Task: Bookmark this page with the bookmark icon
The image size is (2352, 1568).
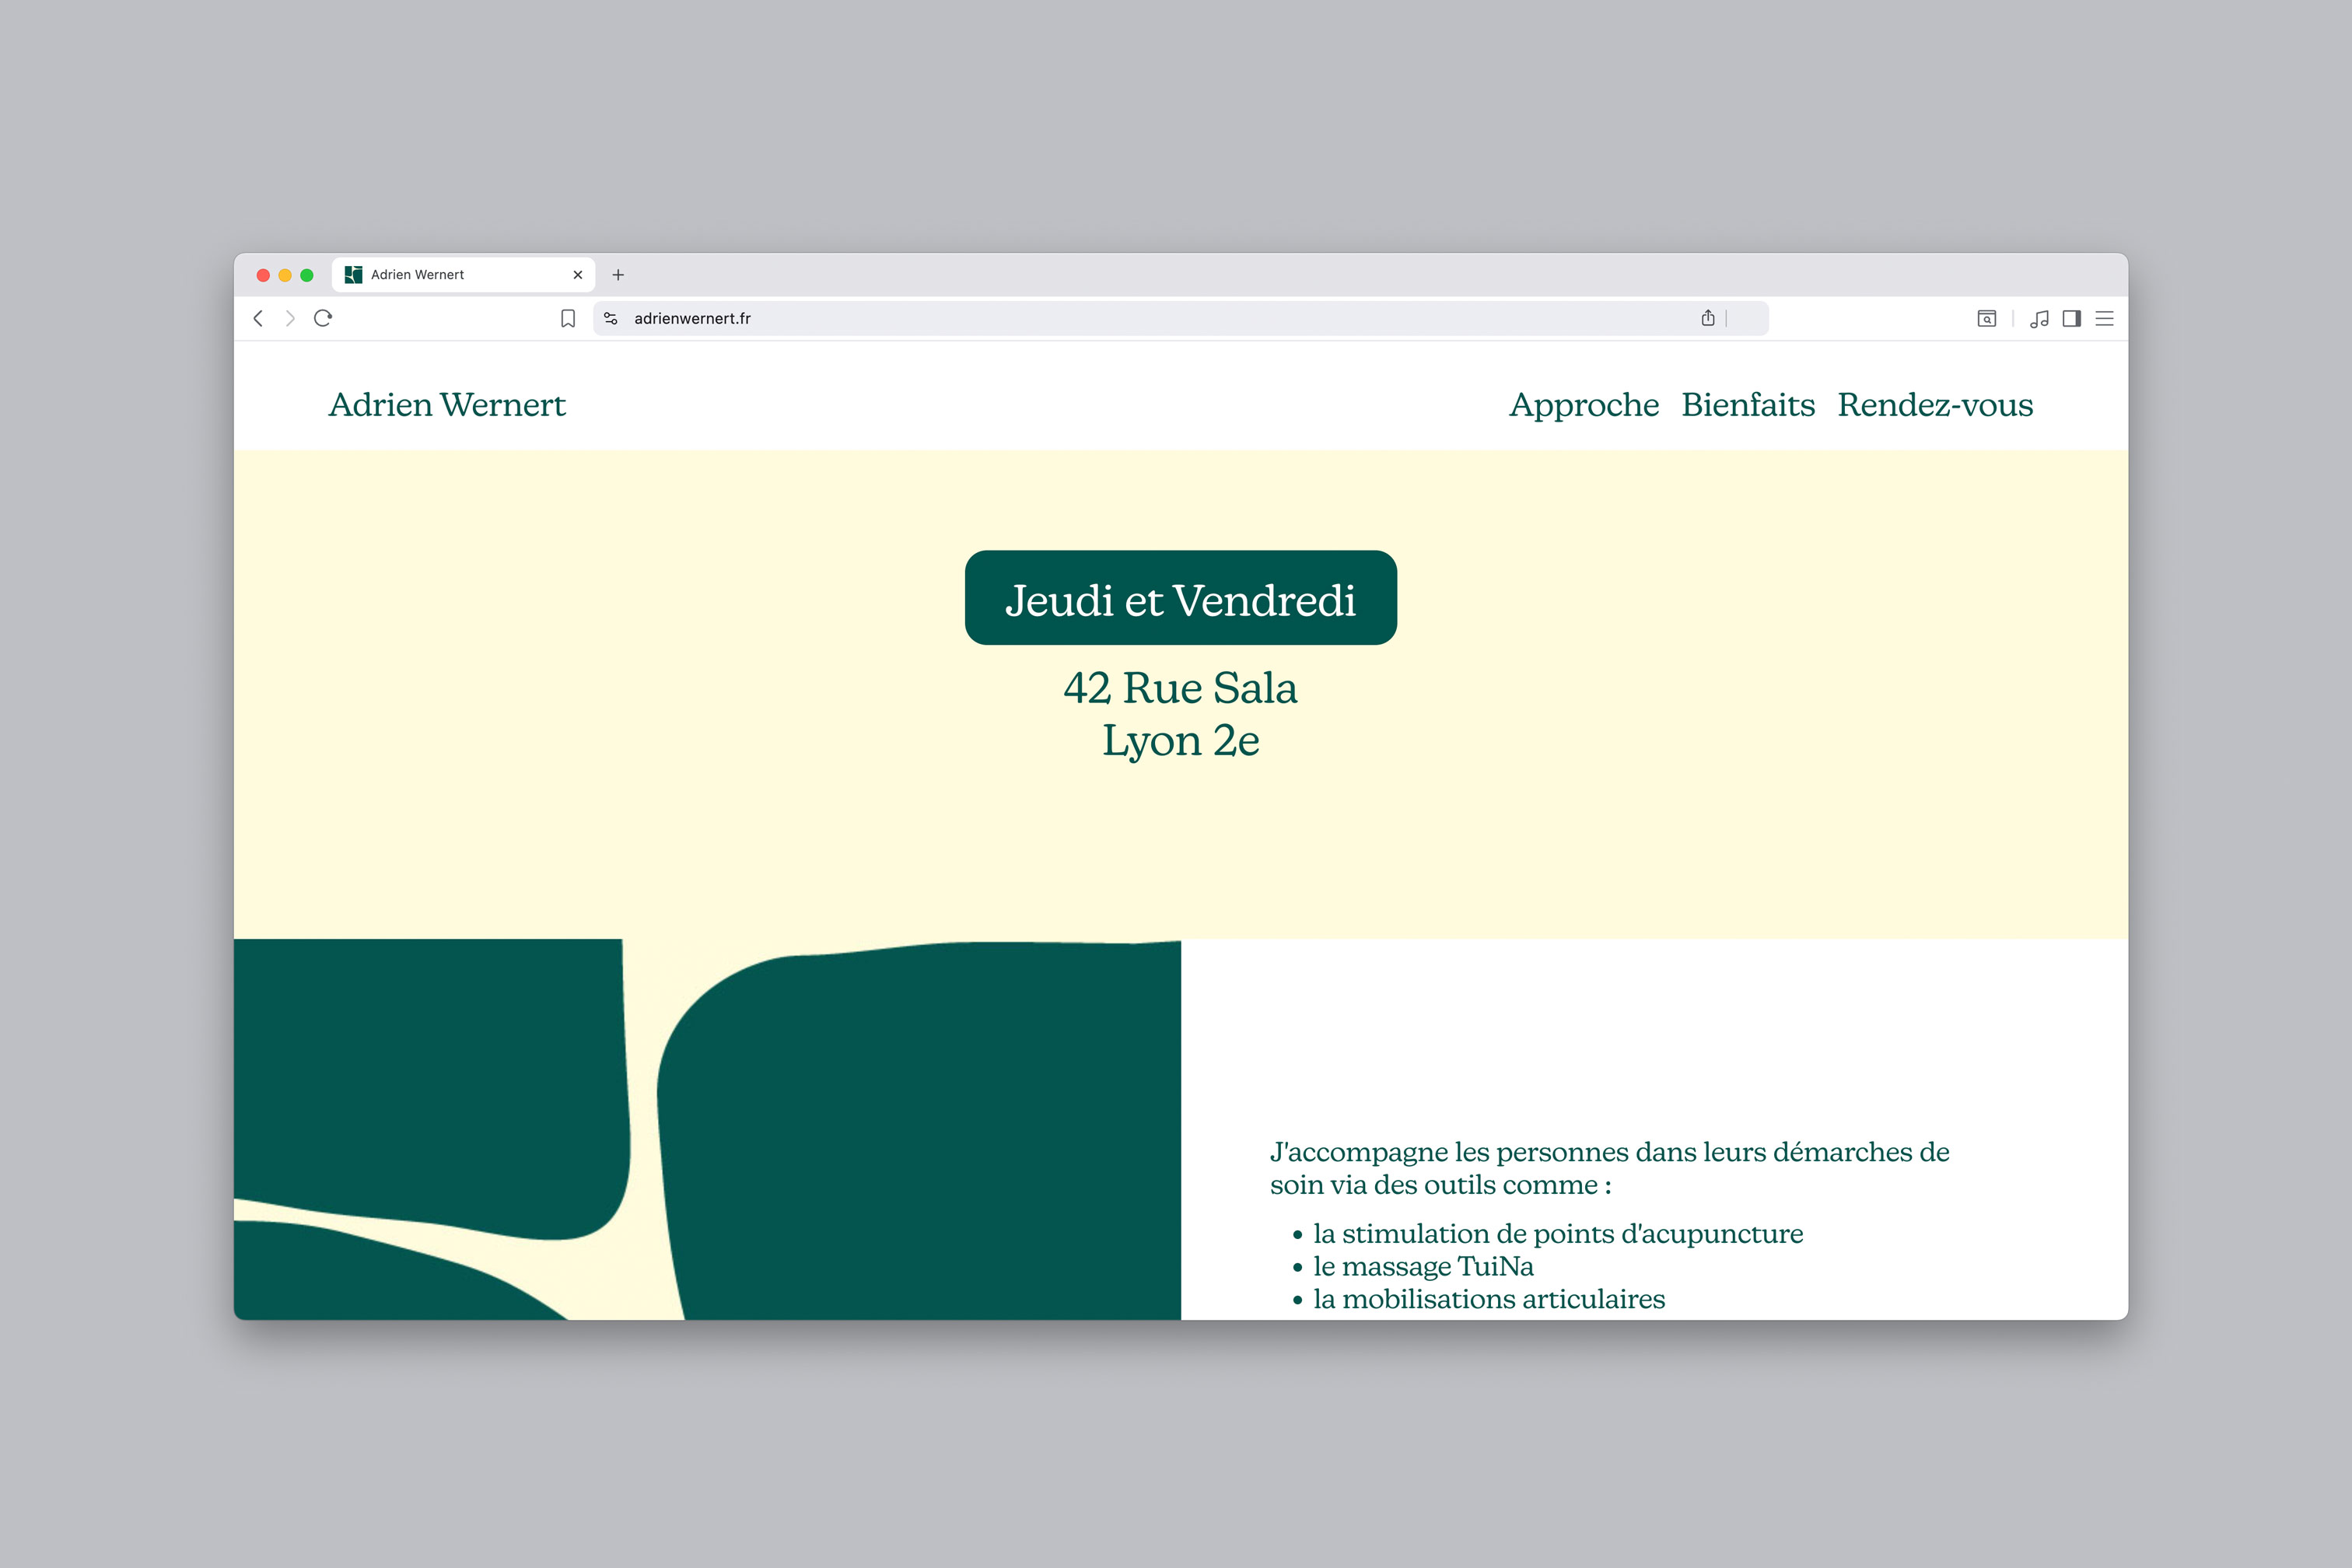Action: pos(568,318)
